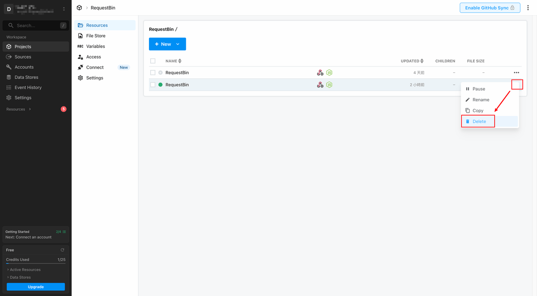The height and width of the screenshot is (296, 537).
Task: Click the webhook icon in the first RequestBin row
Action: click(320, 72)
